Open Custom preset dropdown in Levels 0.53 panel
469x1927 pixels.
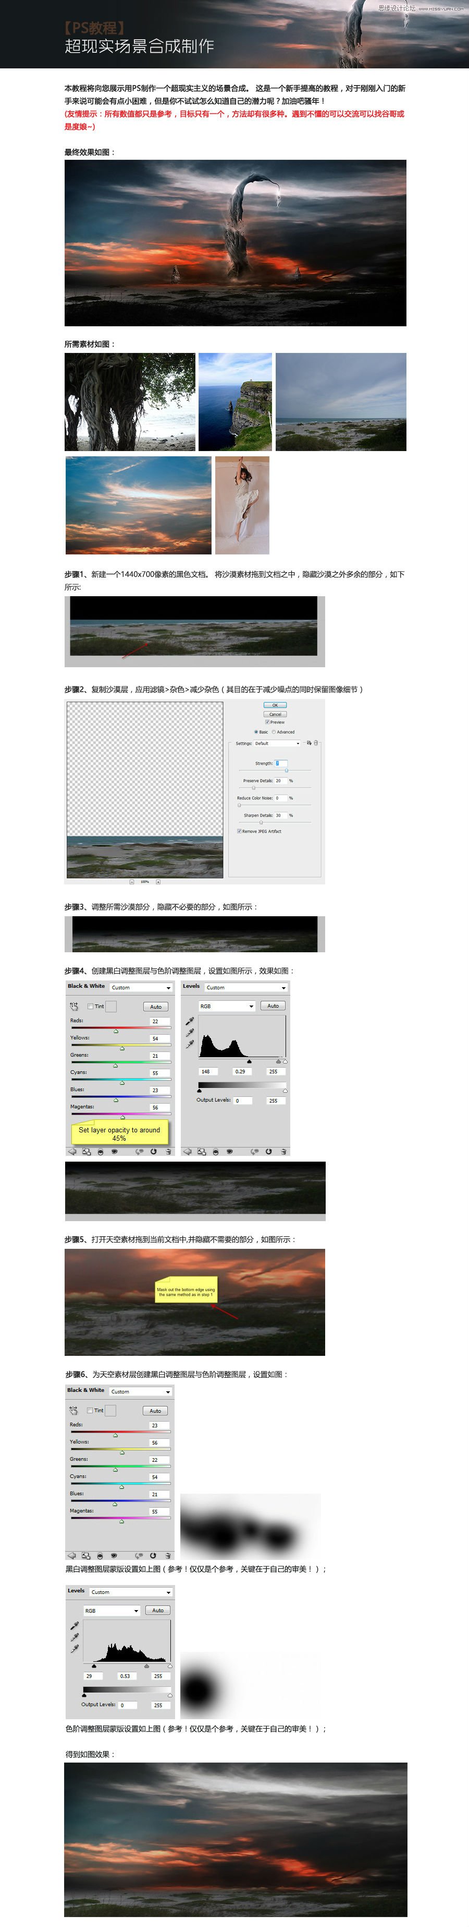point(131,1592)
